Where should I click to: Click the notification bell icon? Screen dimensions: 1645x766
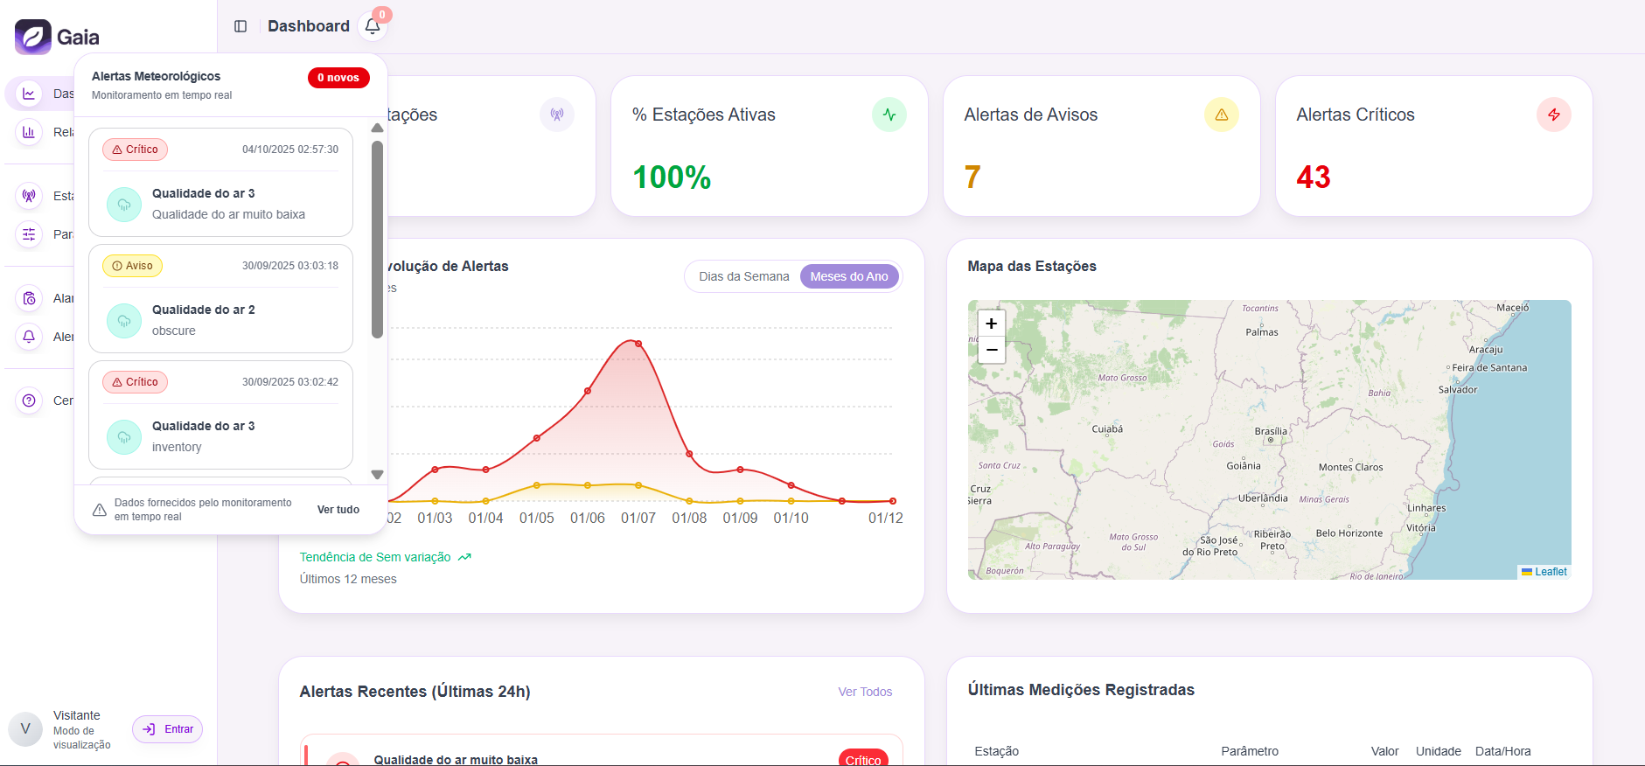(x=373, y=26)
